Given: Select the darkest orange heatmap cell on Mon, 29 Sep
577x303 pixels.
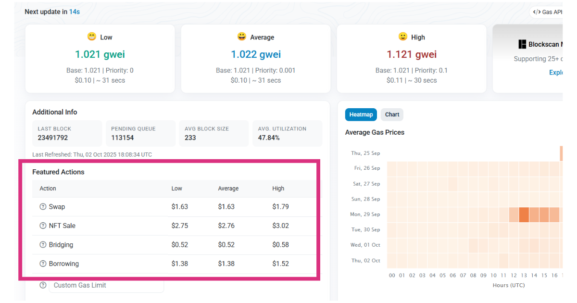Looking at the screenshot, I should coord(524,215).
